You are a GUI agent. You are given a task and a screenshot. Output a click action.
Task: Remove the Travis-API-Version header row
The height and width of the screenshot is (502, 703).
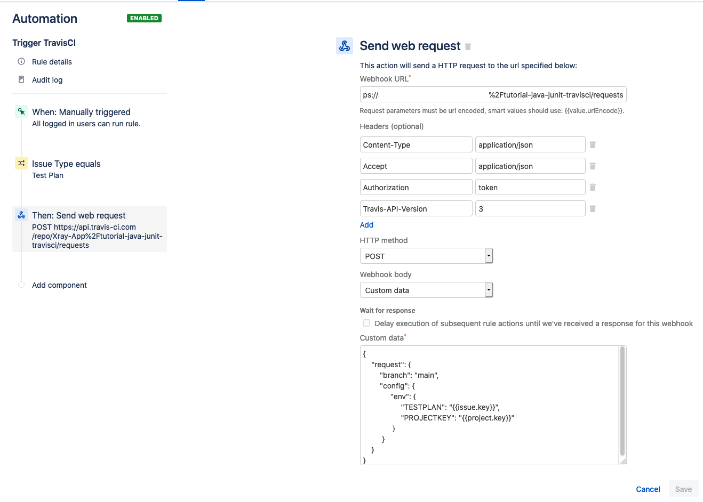pos(593,208)
